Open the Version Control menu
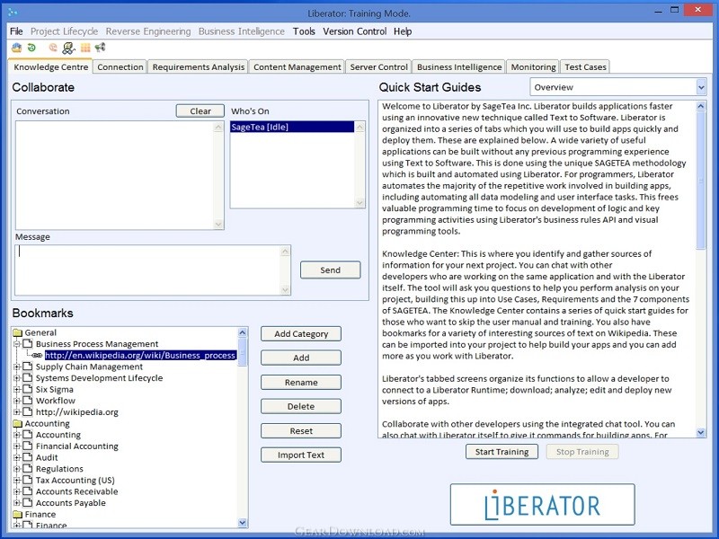The width and height of the screenshot is (719, 539). (354, 31)
